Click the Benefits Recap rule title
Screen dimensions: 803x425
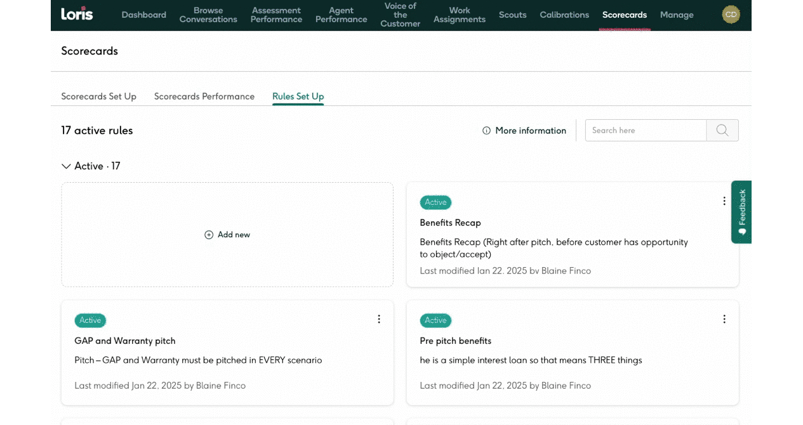[450, 223]
